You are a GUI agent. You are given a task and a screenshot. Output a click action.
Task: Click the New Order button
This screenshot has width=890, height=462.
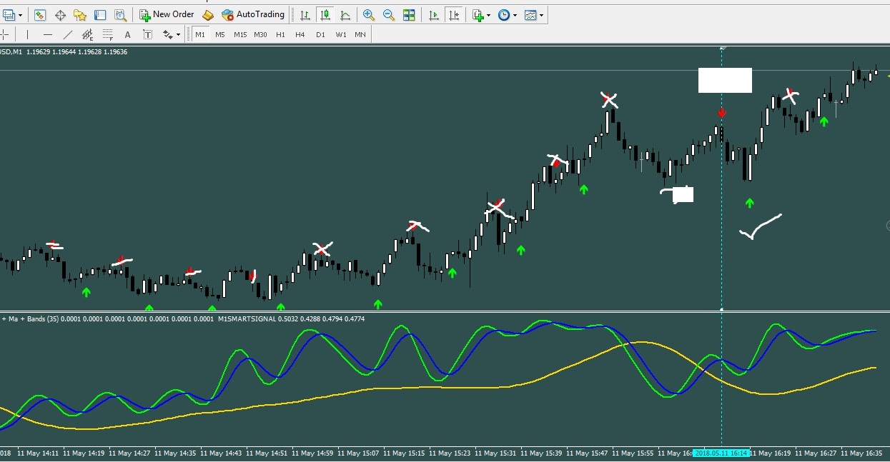167,14
